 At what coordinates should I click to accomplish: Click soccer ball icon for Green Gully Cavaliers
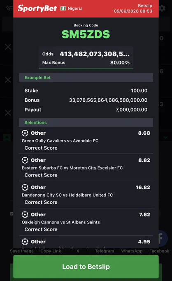point(25,133)
